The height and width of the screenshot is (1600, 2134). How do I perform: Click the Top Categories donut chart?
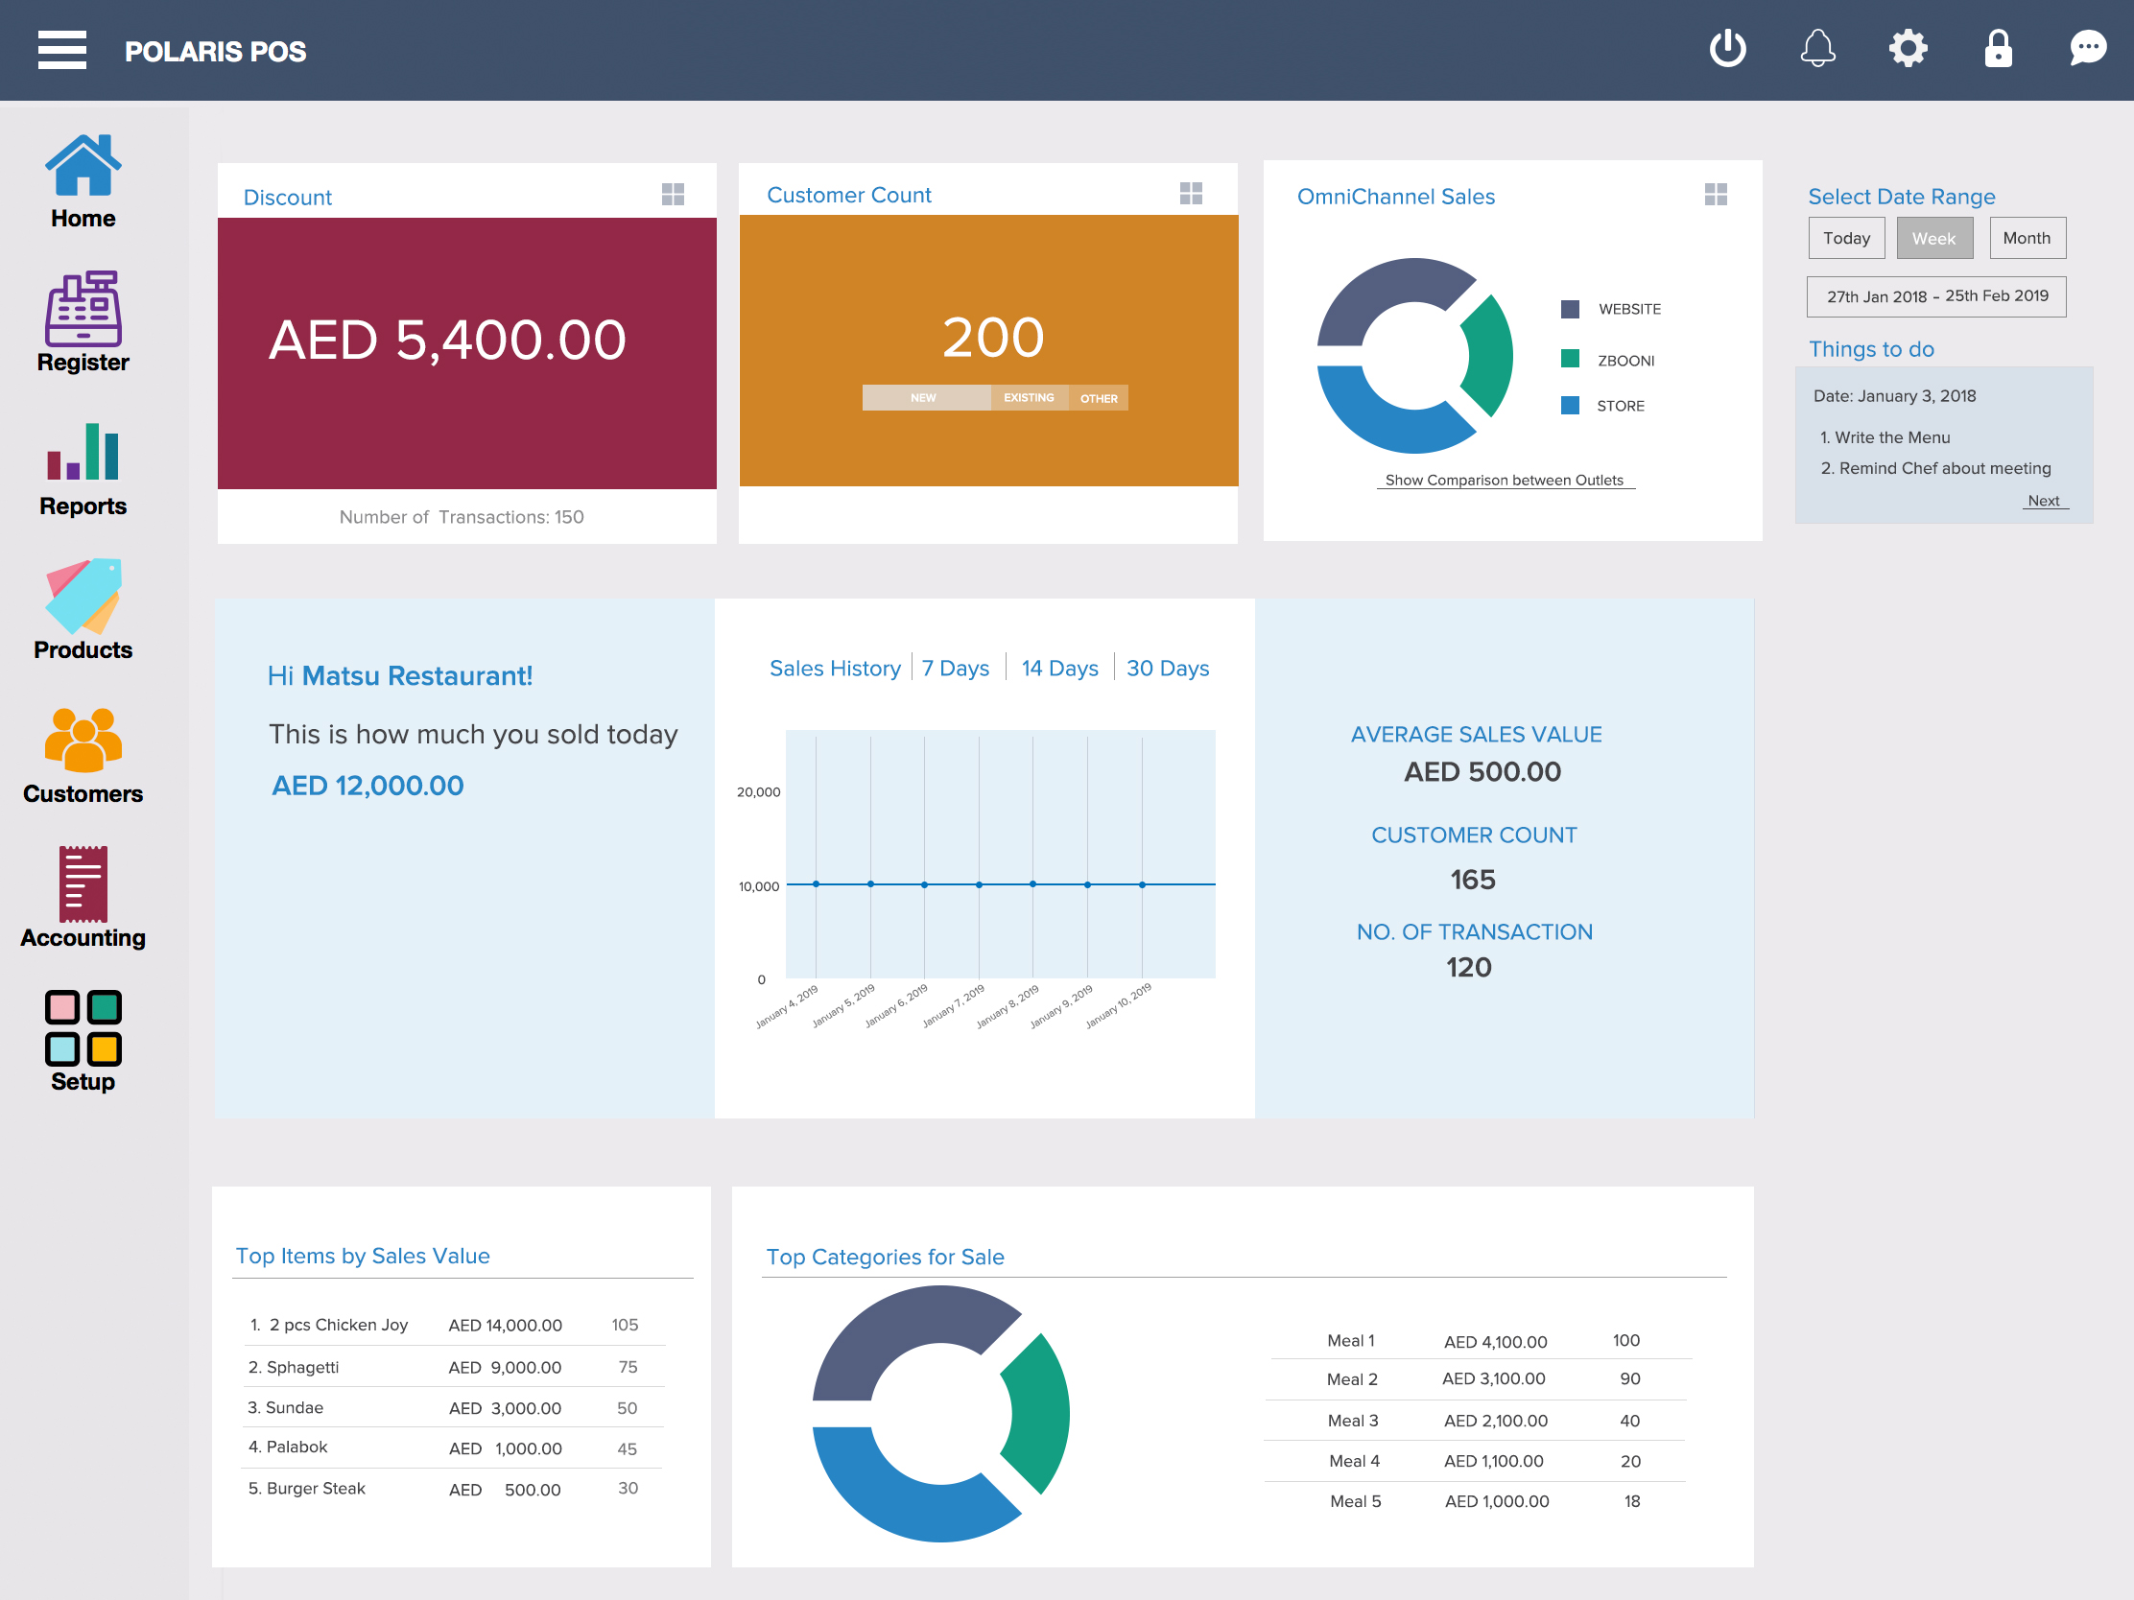click(940, 1414)
